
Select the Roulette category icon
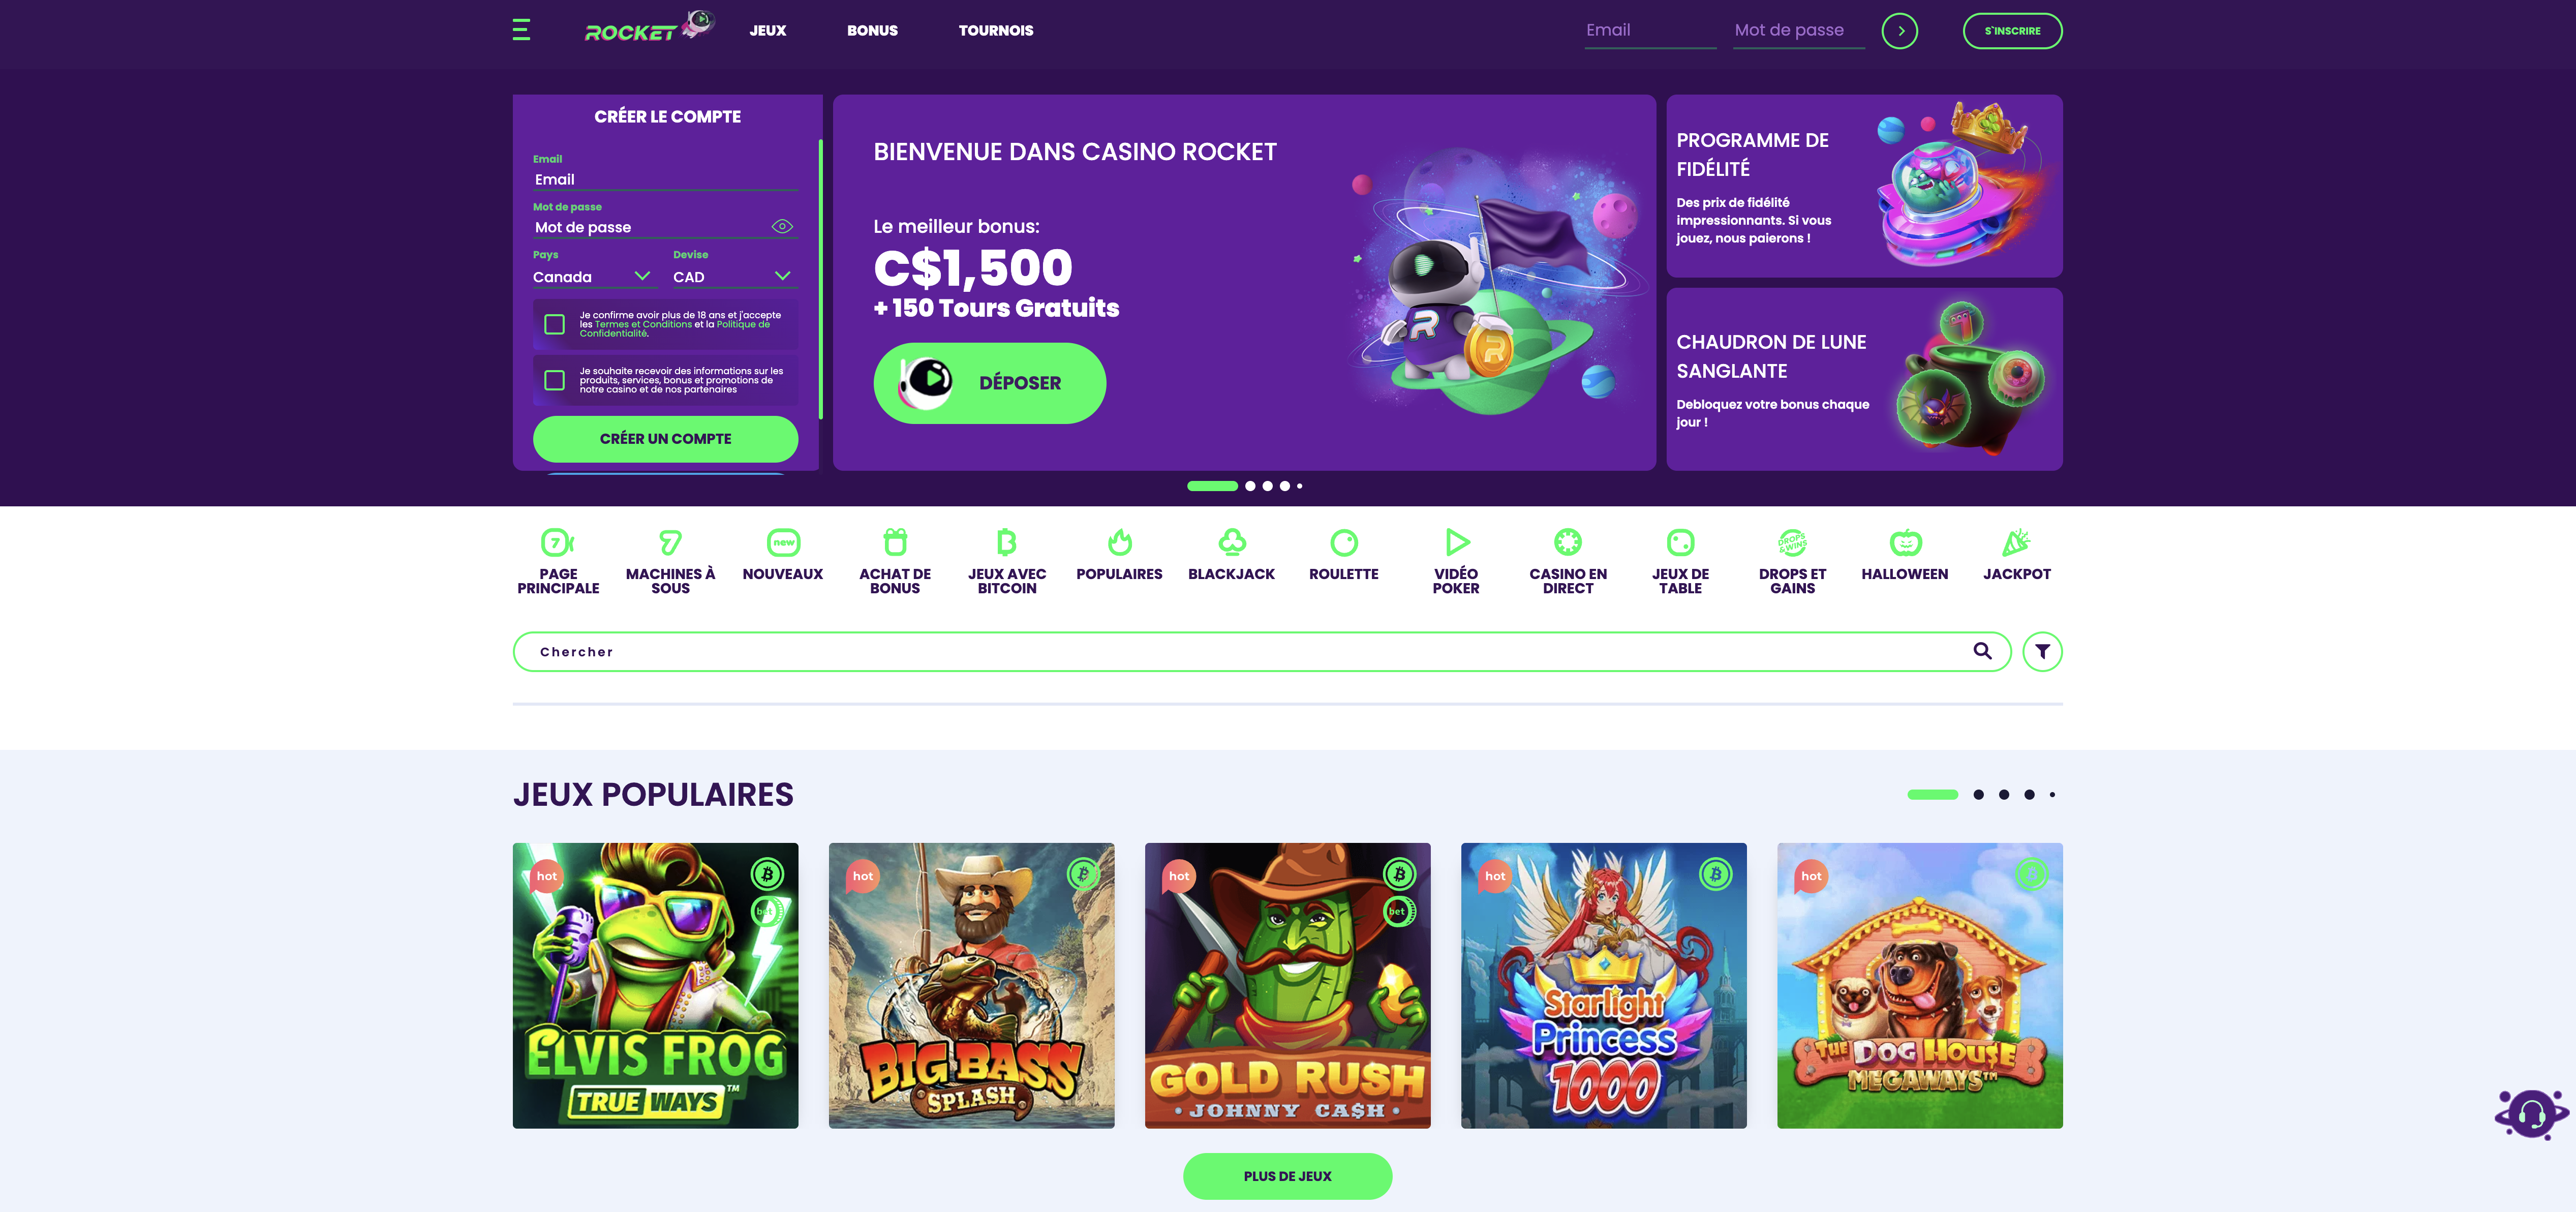point(1343,543)
